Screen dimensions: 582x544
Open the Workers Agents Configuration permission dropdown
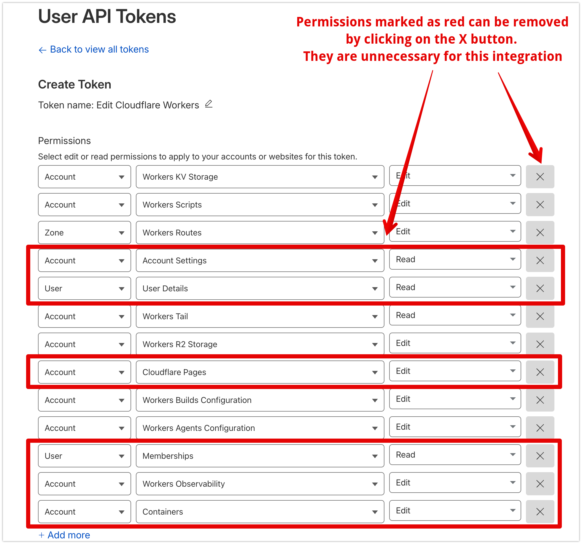[x=260, y=428]
